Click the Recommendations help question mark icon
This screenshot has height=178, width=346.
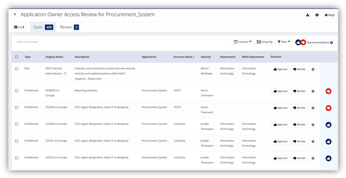tap(331, 43)
